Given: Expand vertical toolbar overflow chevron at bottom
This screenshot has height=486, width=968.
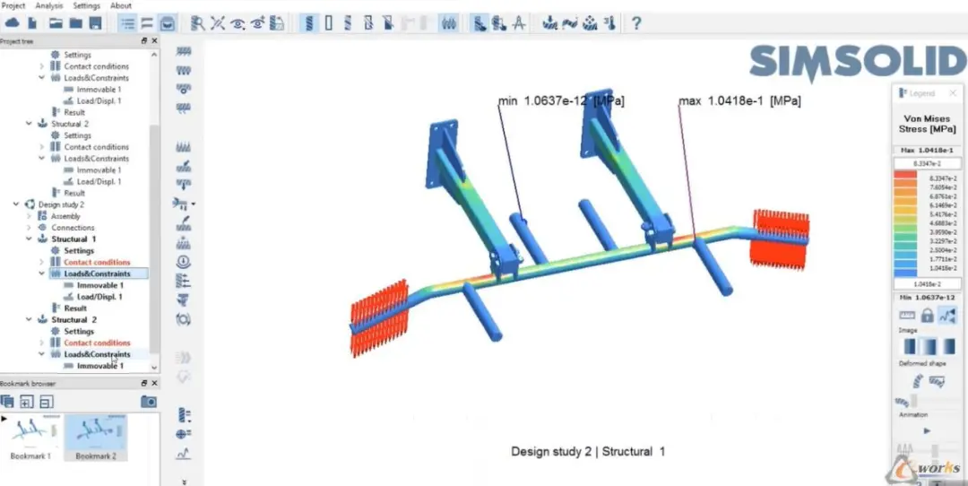Looking at the screenshot, I should (184, 481).
